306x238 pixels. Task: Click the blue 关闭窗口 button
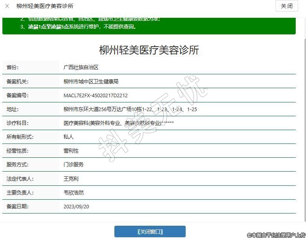tap(150, 232)
